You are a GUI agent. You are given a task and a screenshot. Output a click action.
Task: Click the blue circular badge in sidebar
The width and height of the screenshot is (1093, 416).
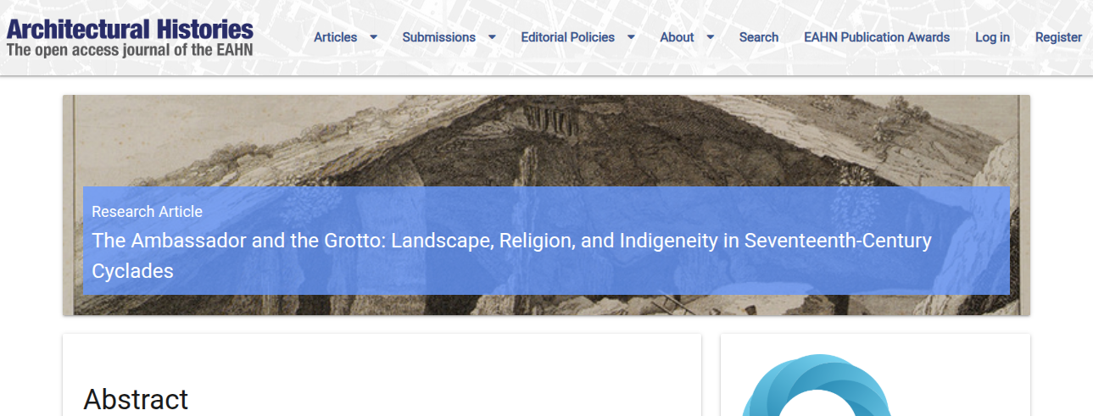tap(816, 385)
